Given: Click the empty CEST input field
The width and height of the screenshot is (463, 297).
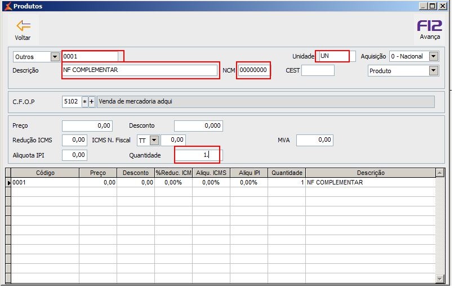Looking at the screenshot, I should (318, 70).
